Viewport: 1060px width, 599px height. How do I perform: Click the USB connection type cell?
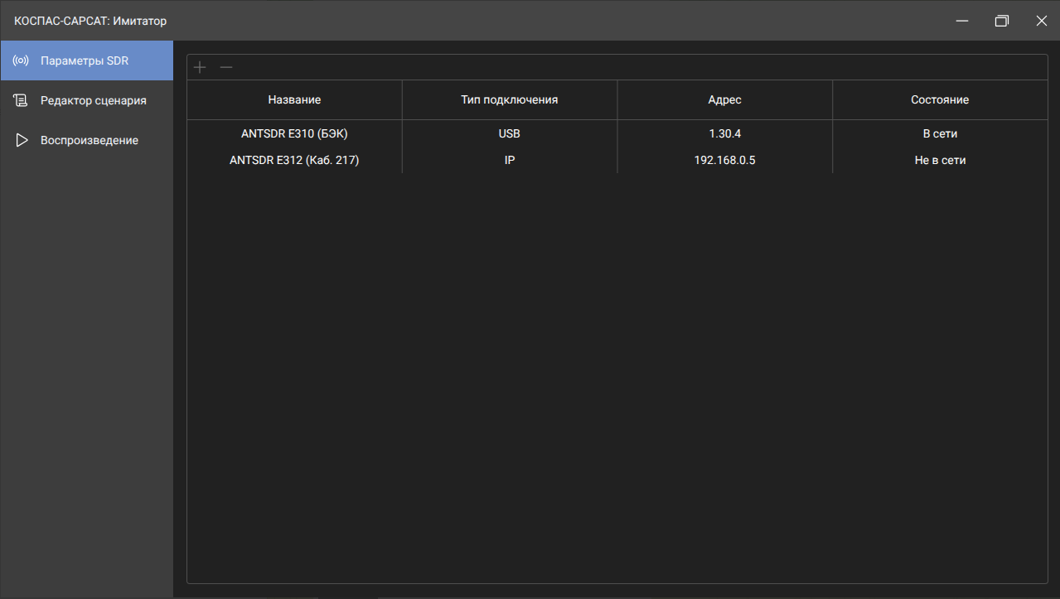(x=510, y=133)
